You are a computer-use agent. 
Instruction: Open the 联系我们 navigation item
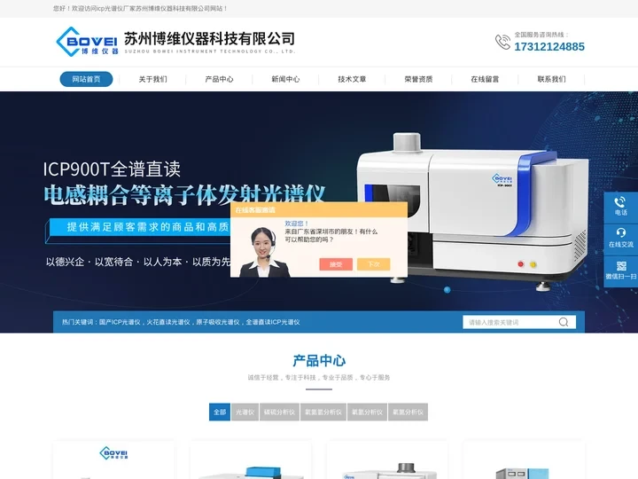pyautogui.click(x=551, y=79)
